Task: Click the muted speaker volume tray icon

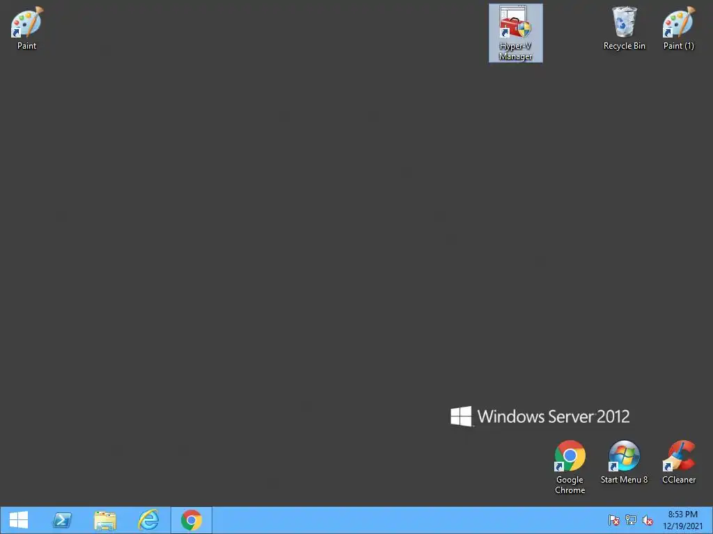Action: (647, 520)
